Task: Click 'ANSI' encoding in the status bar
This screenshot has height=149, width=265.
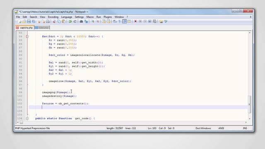Action: click(x=221, y=128)
